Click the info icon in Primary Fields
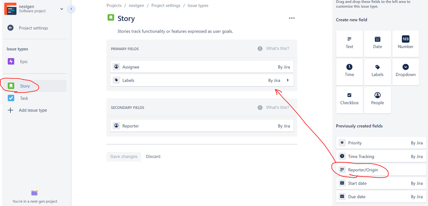Viewport: 428px width, 206px height. tap(260, 48)
